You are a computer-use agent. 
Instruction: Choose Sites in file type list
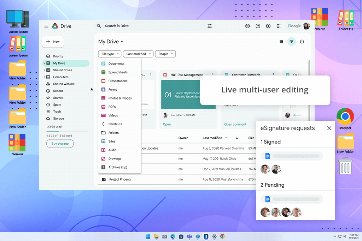coord(119,141)
